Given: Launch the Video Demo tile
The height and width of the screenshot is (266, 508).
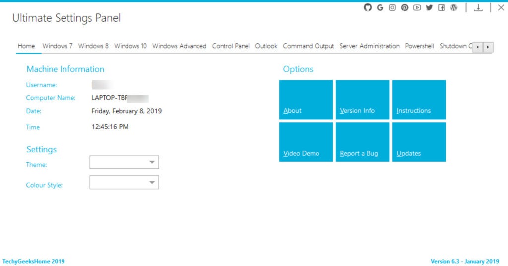Looking at the screenshot, I should click(x=306, y=142).
